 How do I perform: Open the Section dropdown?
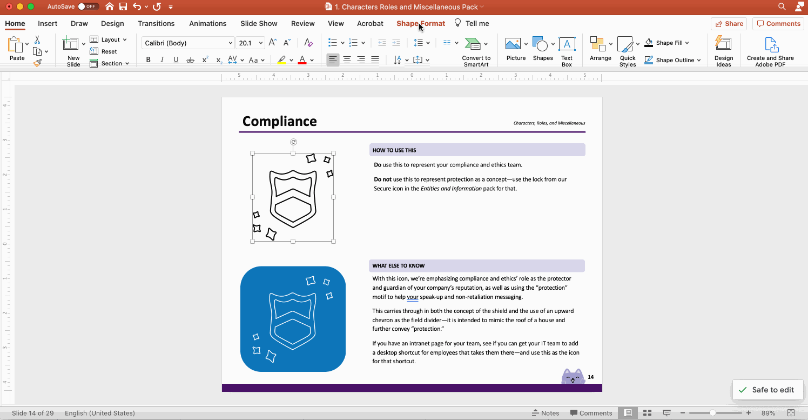click(110, 63)
